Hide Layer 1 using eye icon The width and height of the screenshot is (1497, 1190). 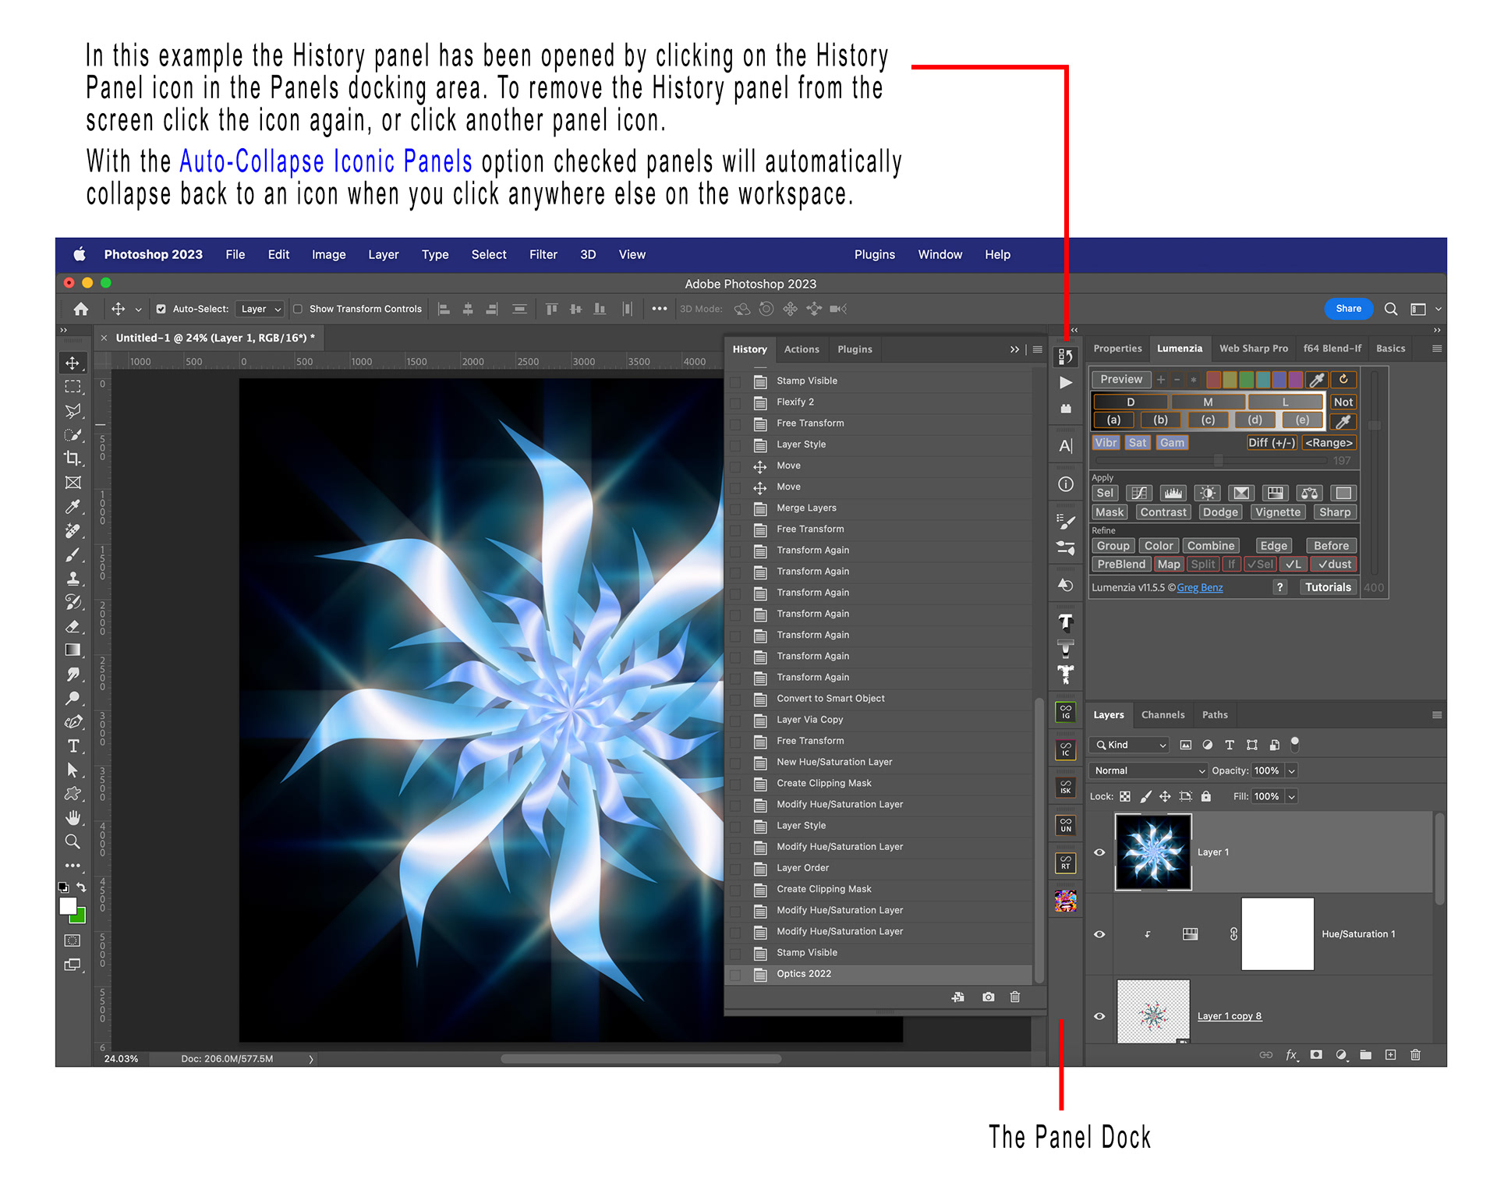(1099, 852)
